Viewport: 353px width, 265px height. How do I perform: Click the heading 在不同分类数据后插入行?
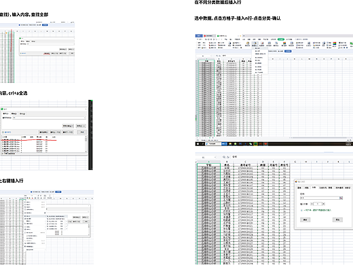coord(218,2)
